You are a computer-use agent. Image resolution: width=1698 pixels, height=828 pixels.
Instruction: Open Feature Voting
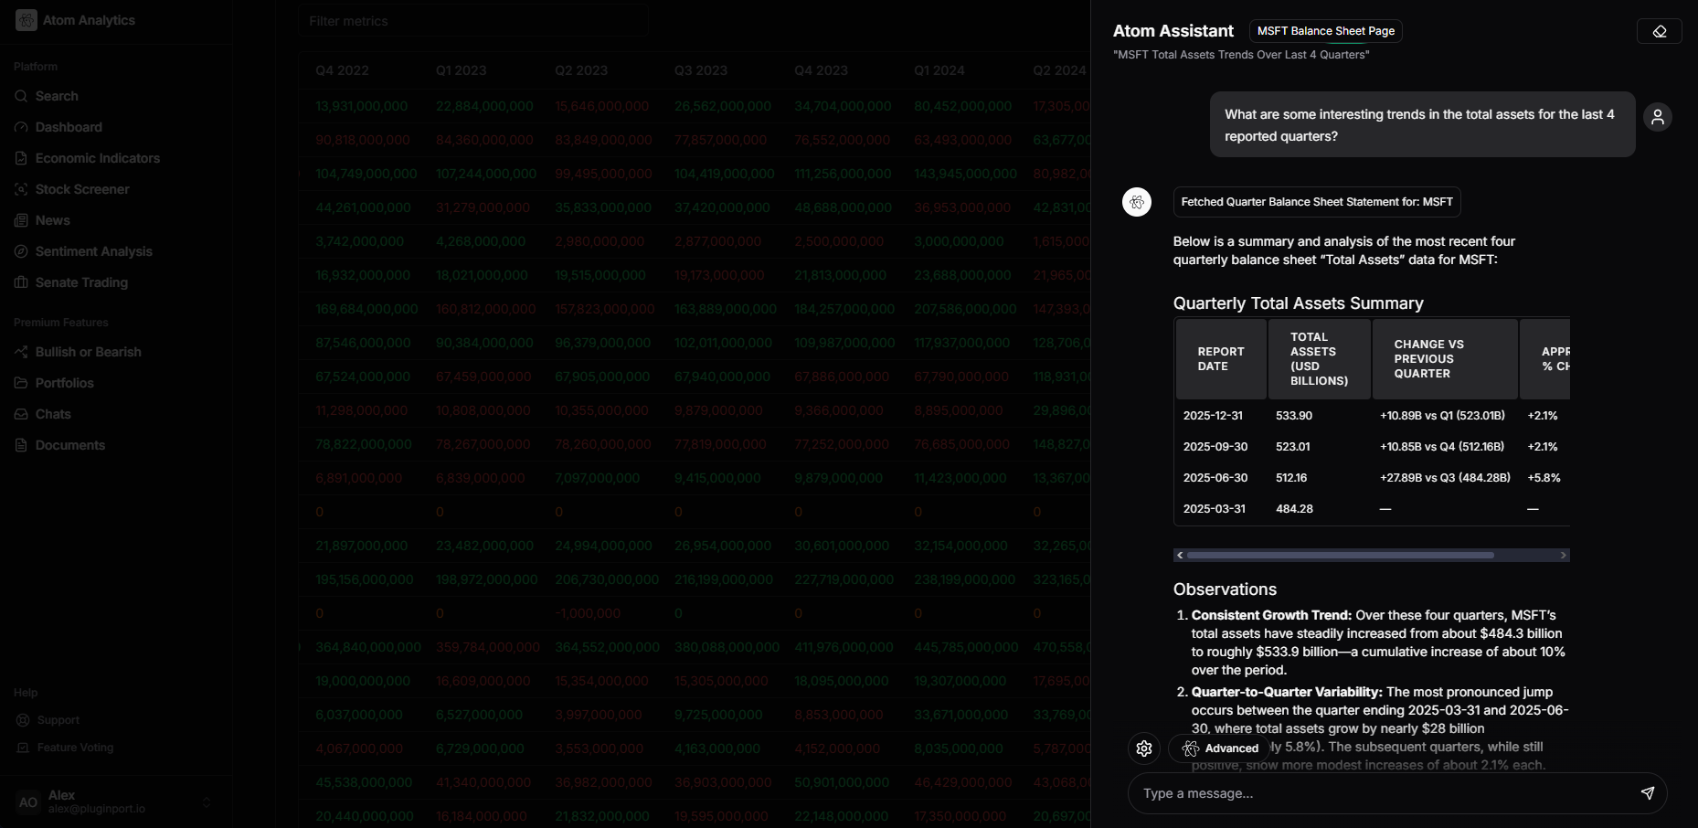point(75,748)
